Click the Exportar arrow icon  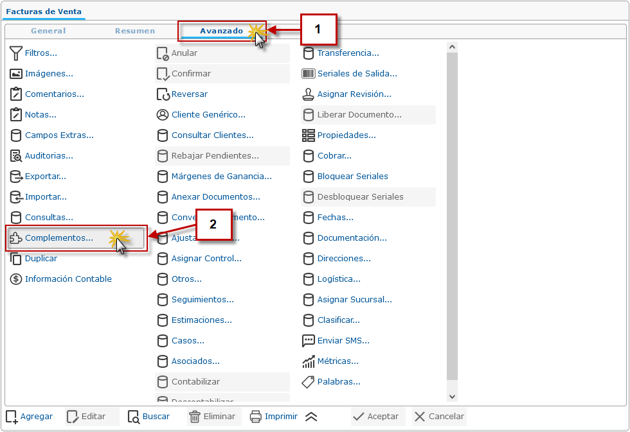pyautogui.click(x=16, y=177)
